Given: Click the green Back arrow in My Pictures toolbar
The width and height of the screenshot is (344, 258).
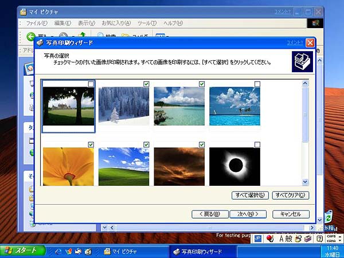Looking at the screenshot, I should (31, 36).
